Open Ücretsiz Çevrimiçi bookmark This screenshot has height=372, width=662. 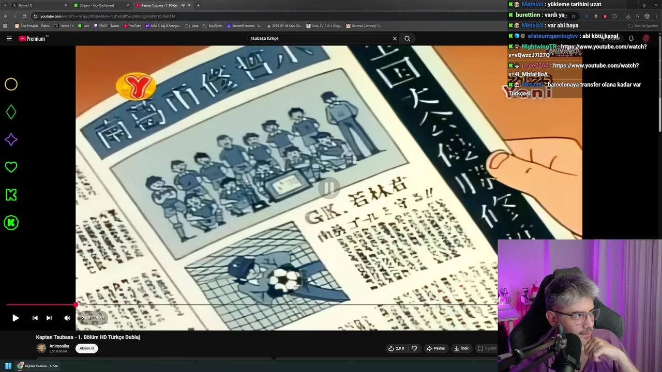pos(364,25)
